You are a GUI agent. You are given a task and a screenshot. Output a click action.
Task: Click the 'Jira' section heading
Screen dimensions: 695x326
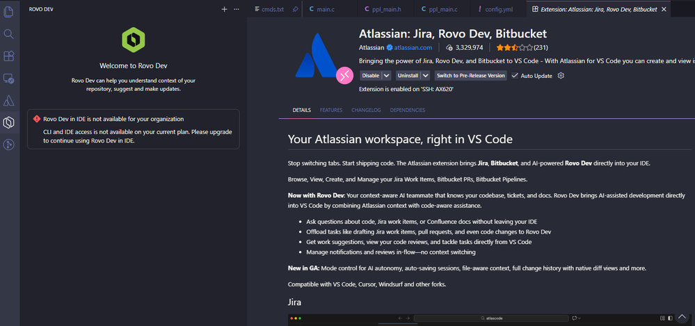coord(295,302)
